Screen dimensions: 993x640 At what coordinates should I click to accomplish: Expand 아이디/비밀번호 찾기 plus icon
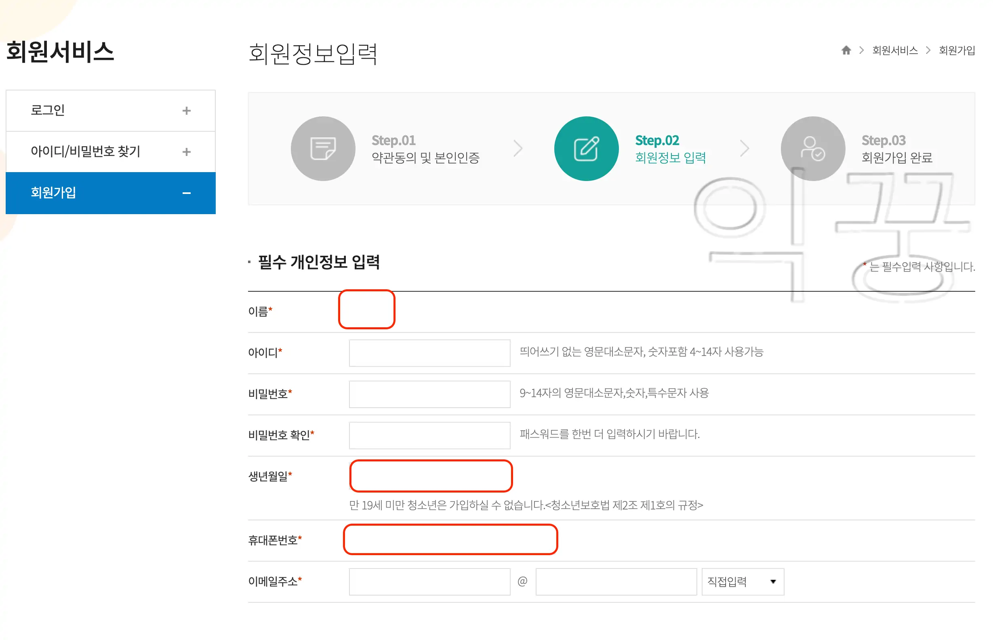[187, 152]
